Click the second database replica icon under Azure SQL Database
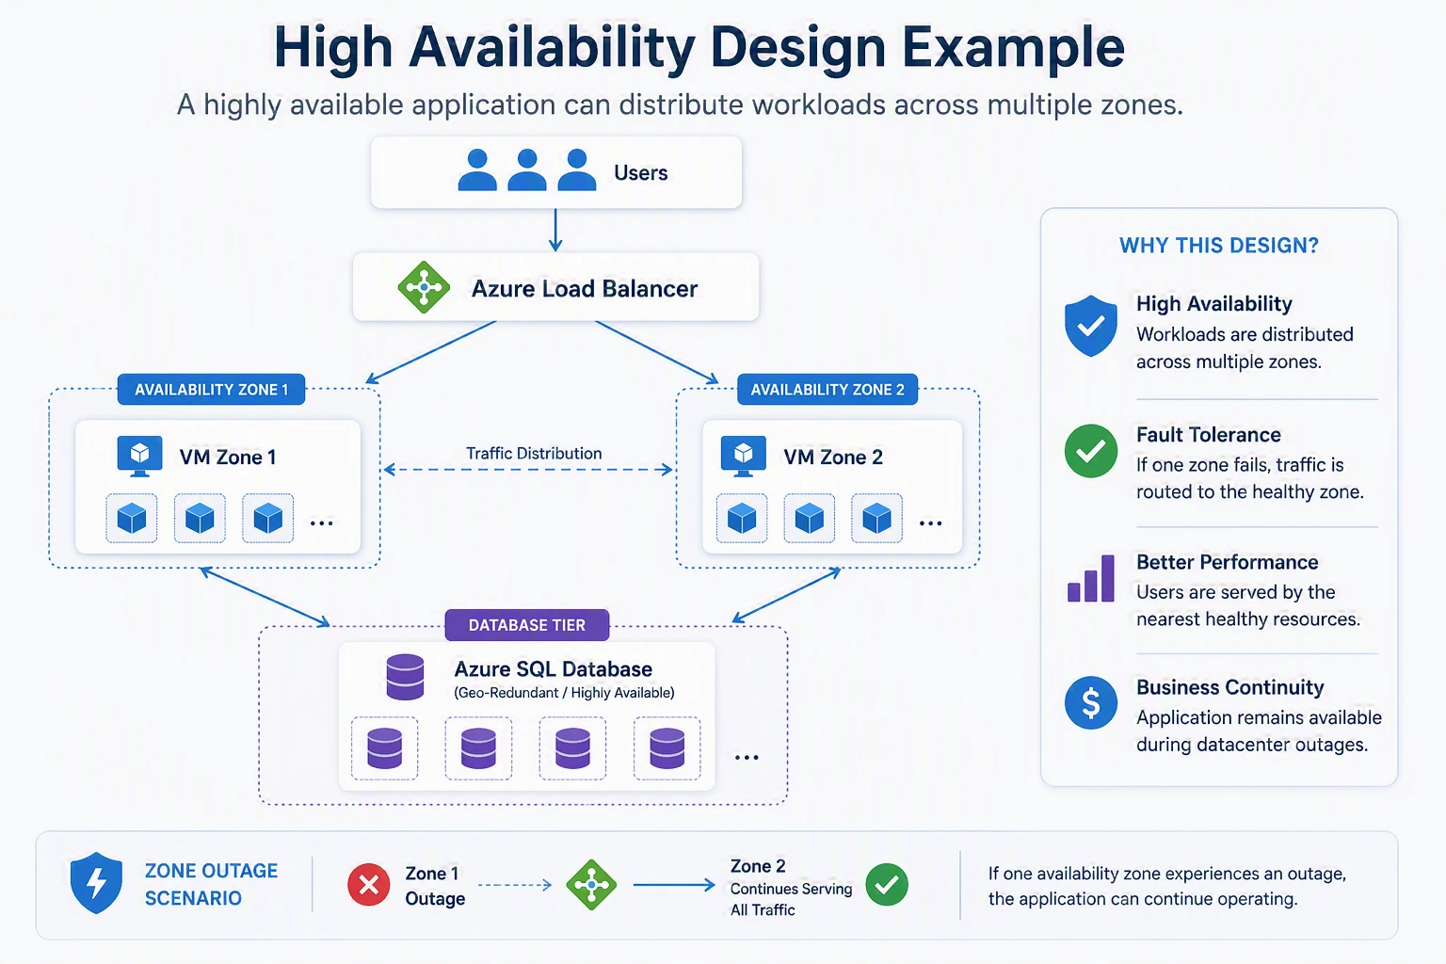Viewport: 1446px width, 964px height. pos(478,748)
